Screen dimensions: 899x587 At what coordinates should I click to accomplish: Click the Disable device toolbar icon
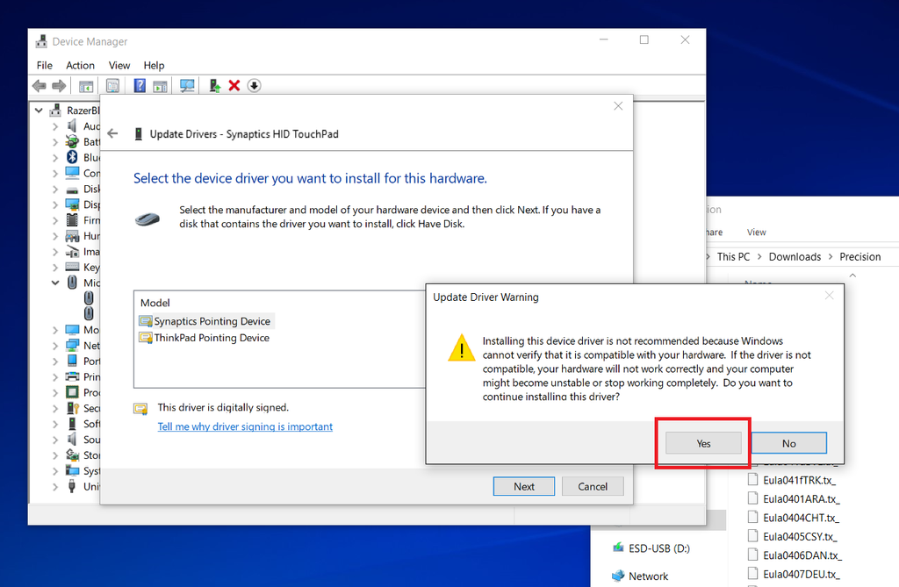255,85
